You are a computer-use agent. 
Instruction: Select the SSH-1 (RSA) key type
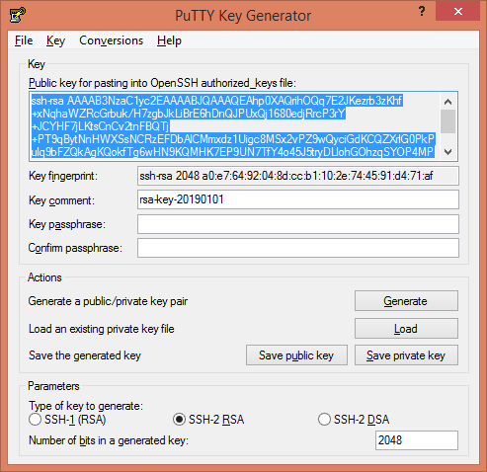point(67,420)
